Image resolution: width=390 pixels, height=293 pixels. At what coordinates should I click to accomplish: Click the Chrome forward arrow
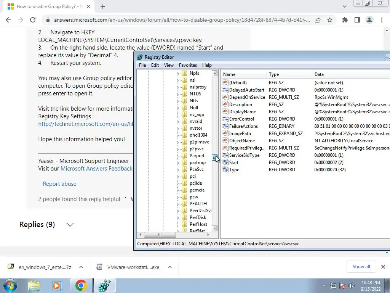click(x=21, y=20)
